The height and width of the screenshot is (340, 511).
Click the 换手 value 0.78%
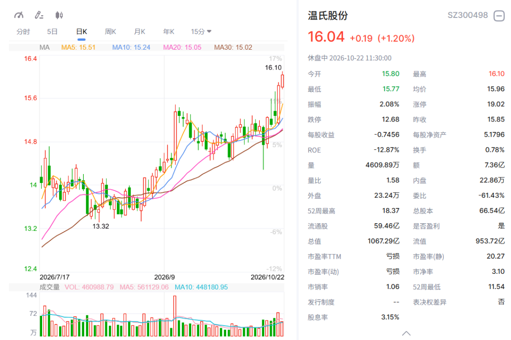tap(495, 150)
